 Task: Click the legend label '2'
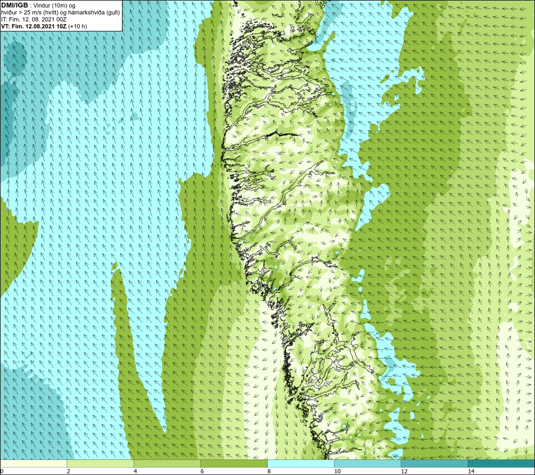click(x=68, y=471)
